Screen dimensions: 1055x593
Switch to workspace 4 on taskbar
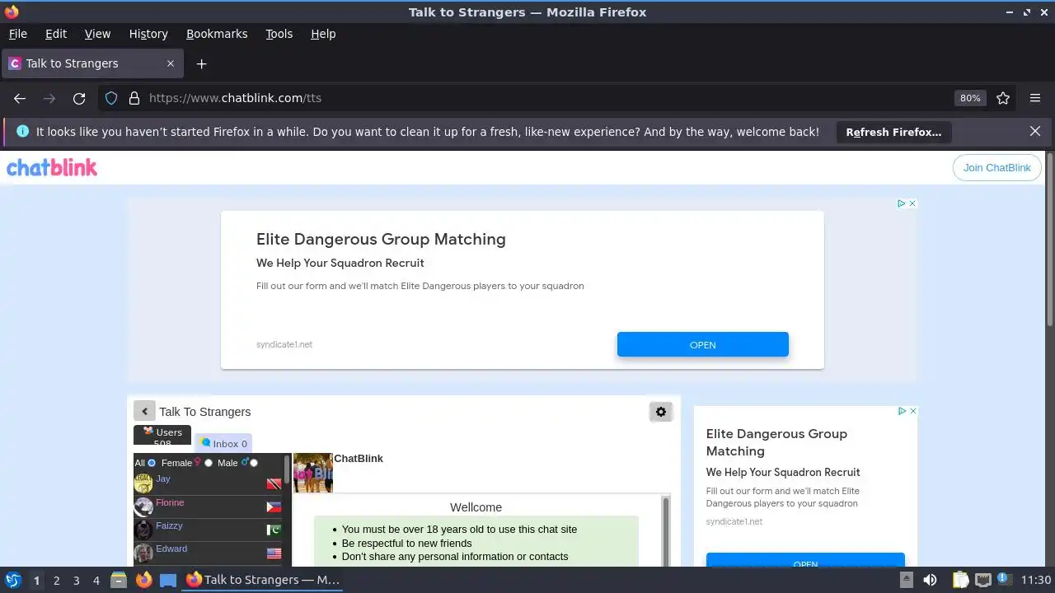coord(96,580)
